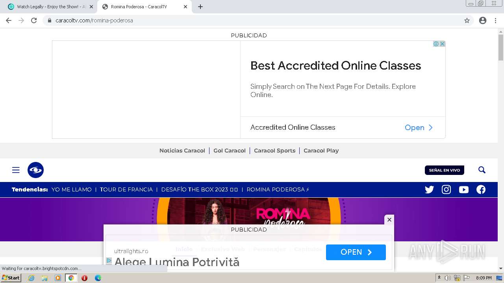This screenshot has width=504, height=283.
Task: Open Caracol Instagram profile
Action: [x=446, y=189]
